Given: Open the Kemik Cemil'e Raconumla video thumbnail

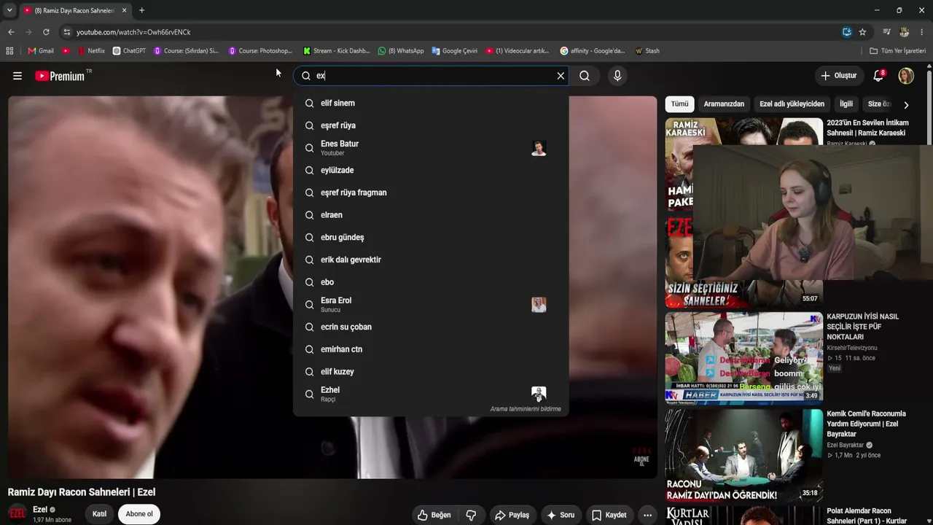Looking at the screenshot, I should (x=743, y=455).
